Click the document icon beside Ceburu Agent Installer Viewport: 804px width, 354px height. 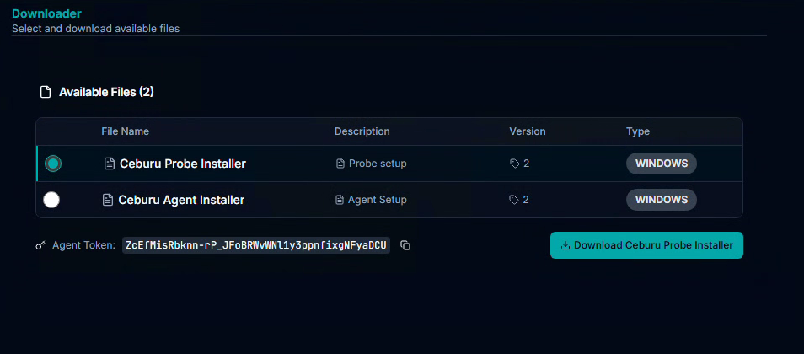tap(107, 200)
